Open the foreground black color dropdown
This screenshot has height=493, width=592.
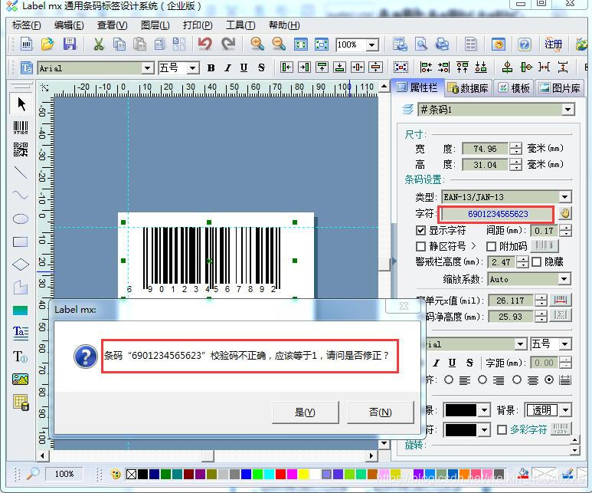[x=484, y=410]
